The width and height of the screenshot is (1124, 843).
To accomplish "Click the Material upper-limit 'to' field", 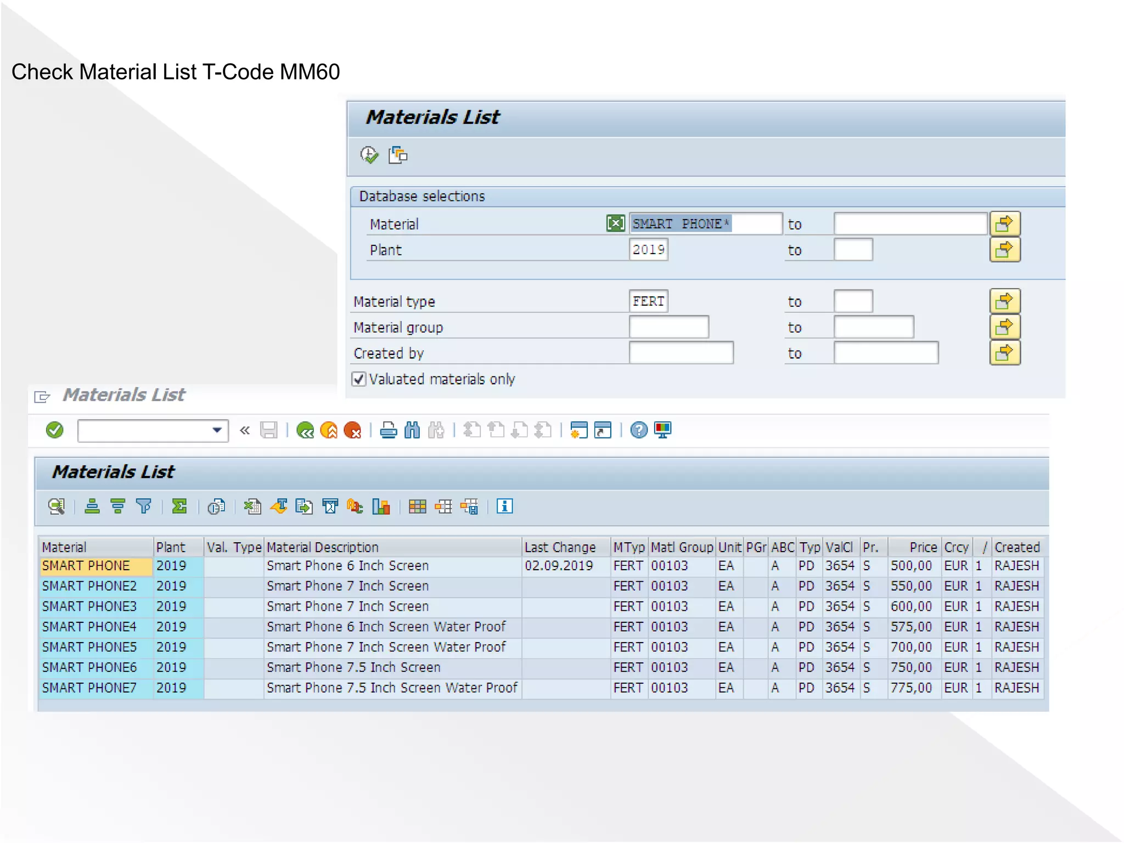I will (911, 224).
